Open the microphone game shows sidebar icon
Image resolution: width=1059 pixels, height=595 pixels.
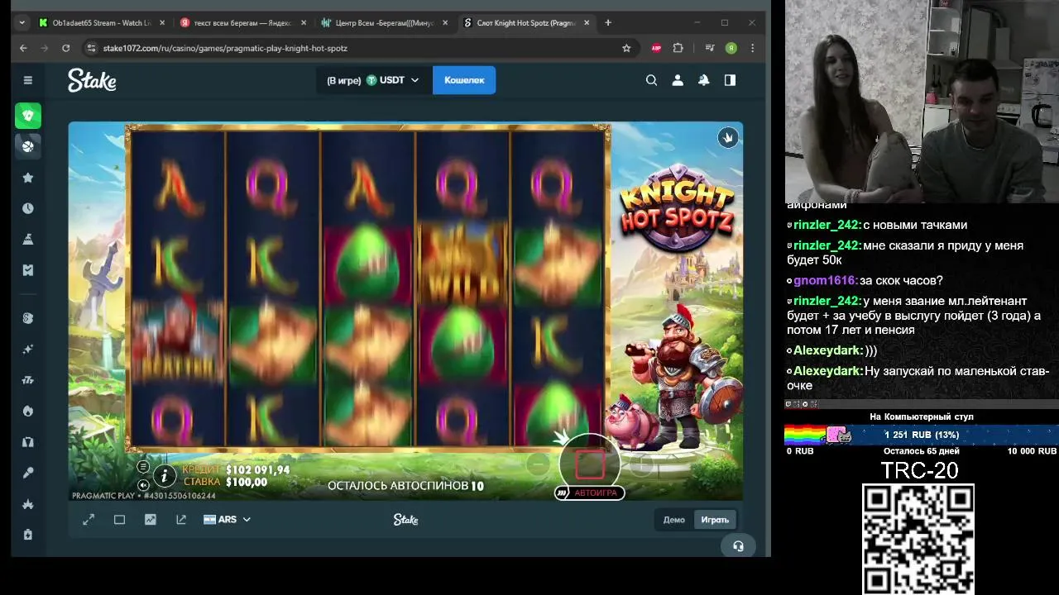point(27,473)
